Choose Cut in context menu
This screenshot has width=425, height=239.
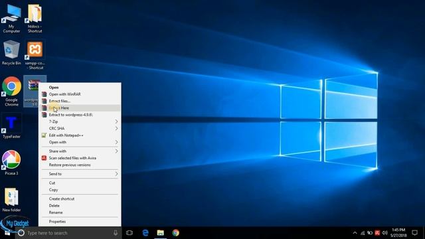click(x=80, y=183)
